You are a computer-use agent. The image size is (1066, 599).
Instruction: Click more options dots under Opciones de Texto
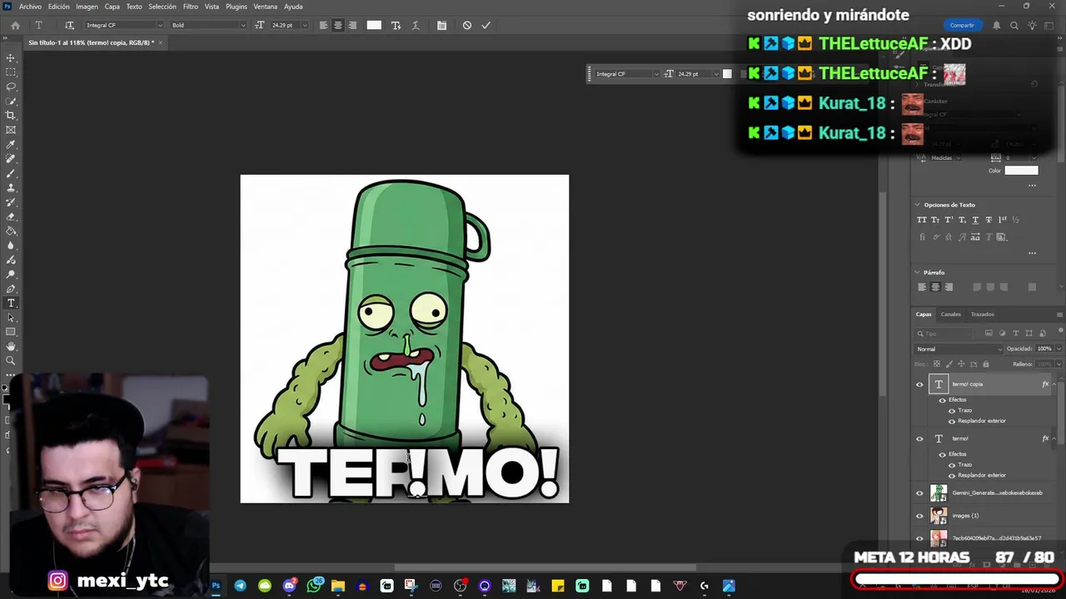pyautogui.click(x=1032, y=253)
